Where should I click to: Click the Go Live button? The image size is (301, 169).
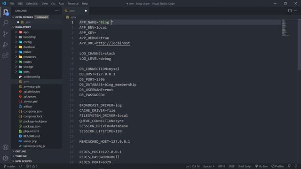click(261, 166)
